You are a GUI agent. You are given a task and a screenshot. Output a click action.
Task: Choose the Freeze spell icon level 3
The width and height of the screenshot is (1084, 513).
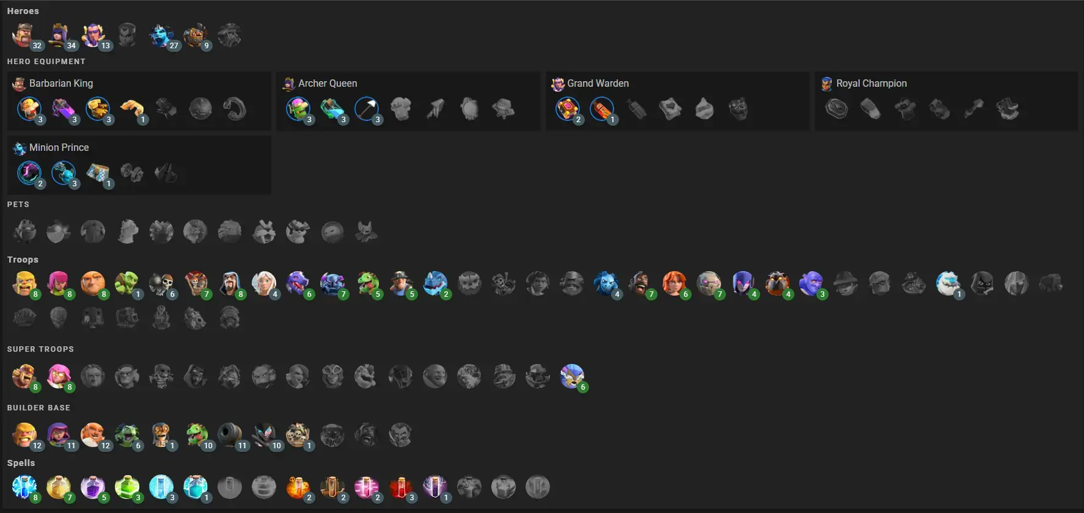coord(161,487)
